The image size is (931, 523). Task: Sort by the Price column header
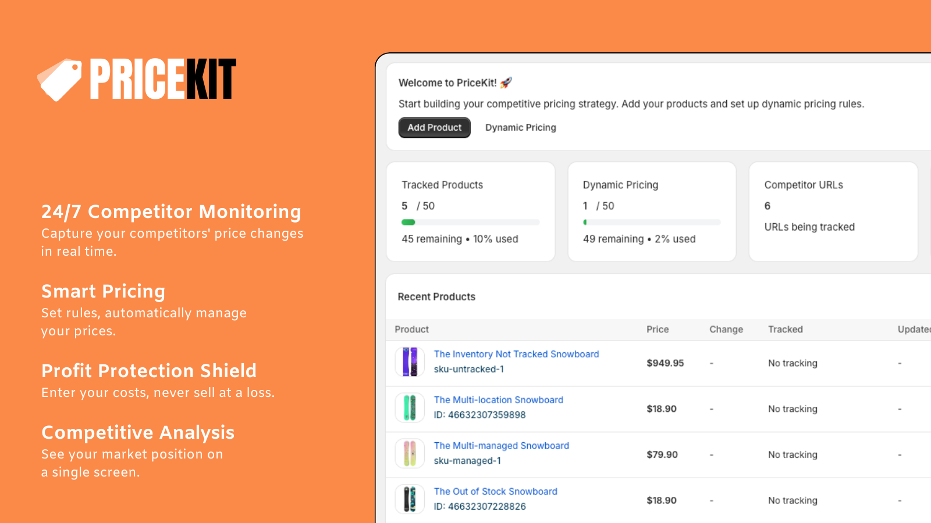tap(658, 329)
